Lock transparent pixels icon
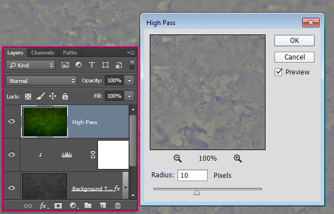The image size is (334, 214). click(28, 96)
